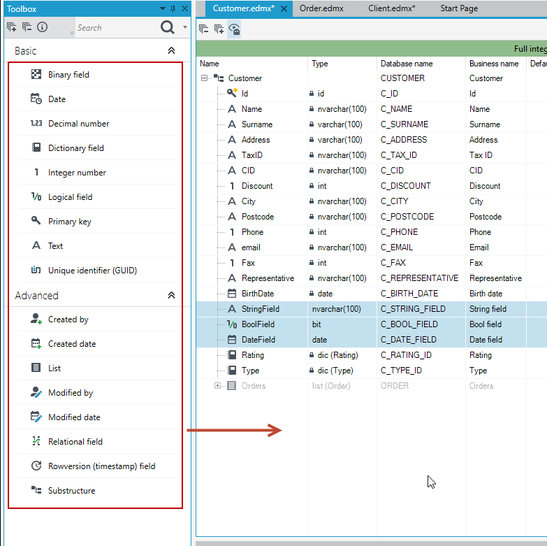
Task: Select the Dictionary field tool
Action: point(97,148)
